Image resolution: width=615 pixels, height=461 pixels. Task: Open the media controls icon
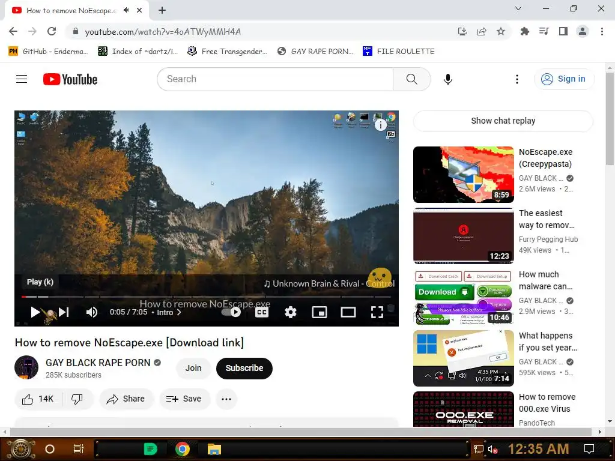(x=544, y=31)
